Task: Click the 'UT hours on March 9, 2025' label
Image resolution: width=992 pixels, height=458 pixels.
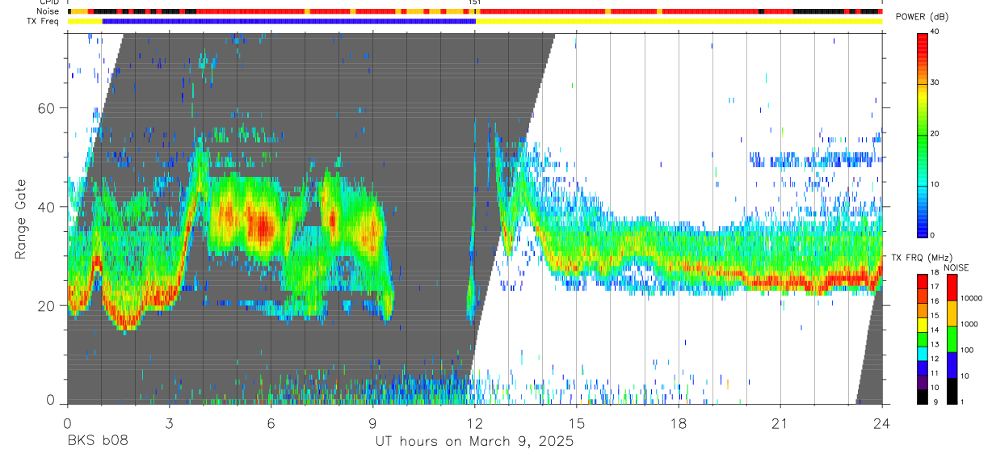Action: (x=474, y=441)
